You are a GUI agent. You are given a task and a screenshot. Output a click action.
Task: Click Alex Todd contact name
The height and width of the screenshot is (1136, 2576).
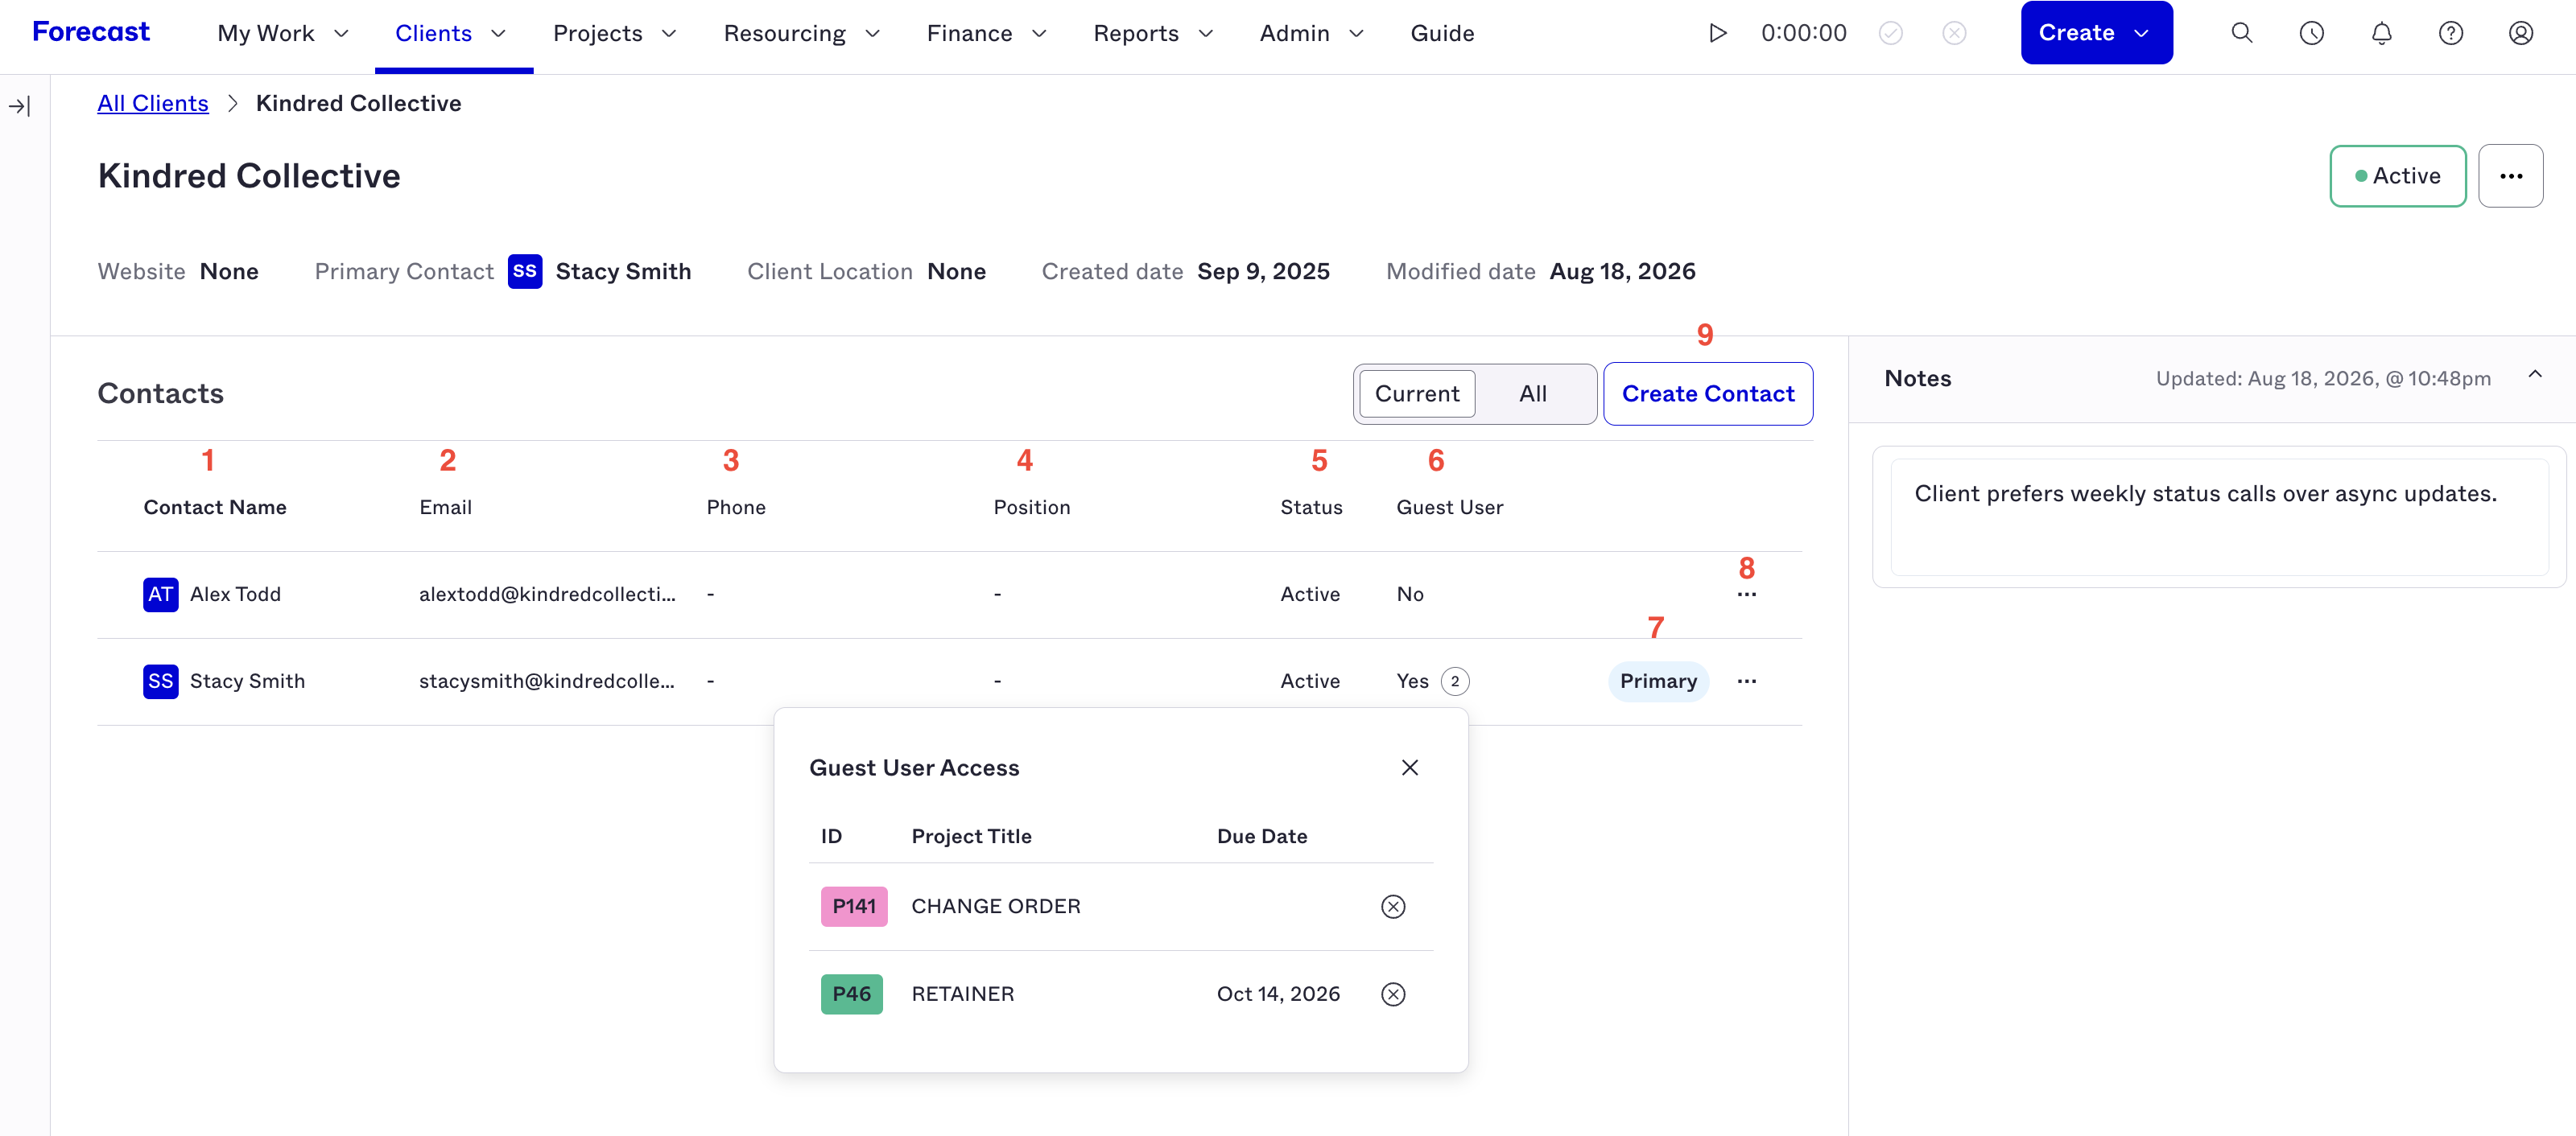[235, 595]
